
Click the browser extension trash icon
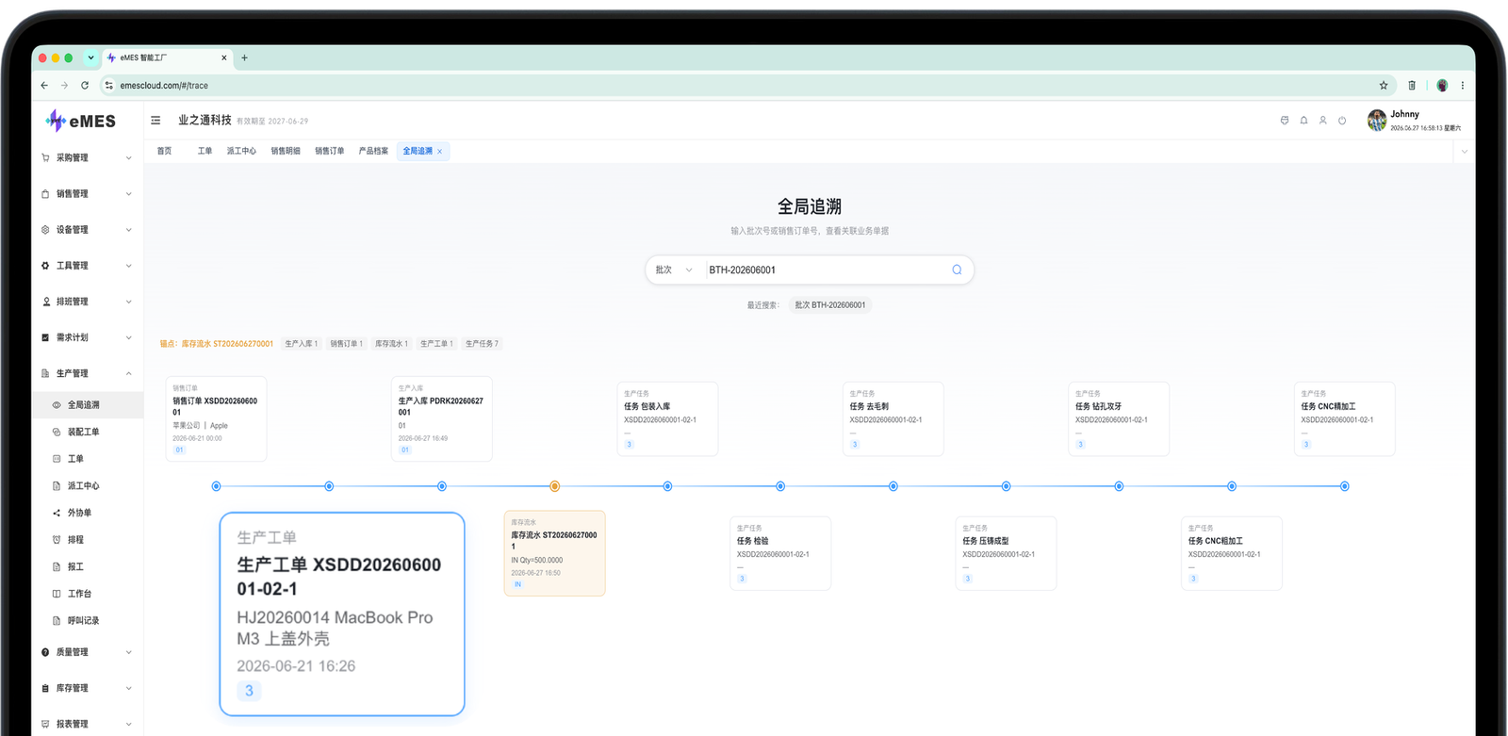click(x=1412, y=85)
